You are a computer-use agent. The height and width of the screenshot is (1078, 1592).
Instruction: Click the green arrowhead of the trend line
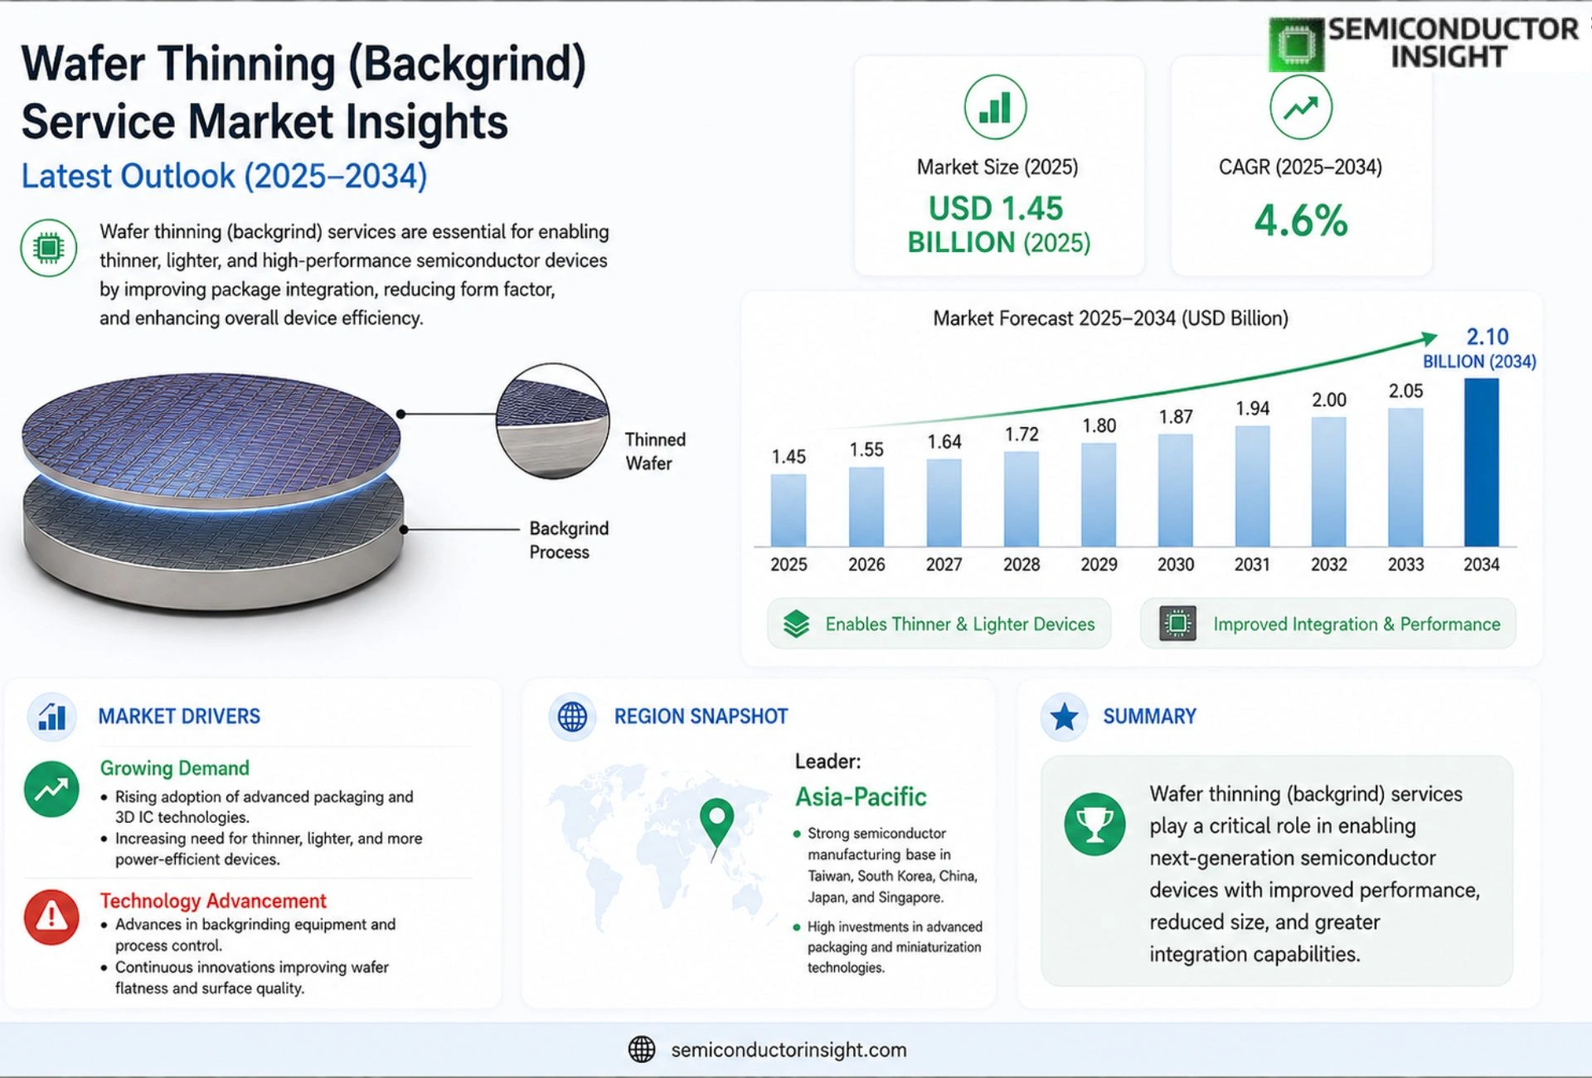[1429, 337]
